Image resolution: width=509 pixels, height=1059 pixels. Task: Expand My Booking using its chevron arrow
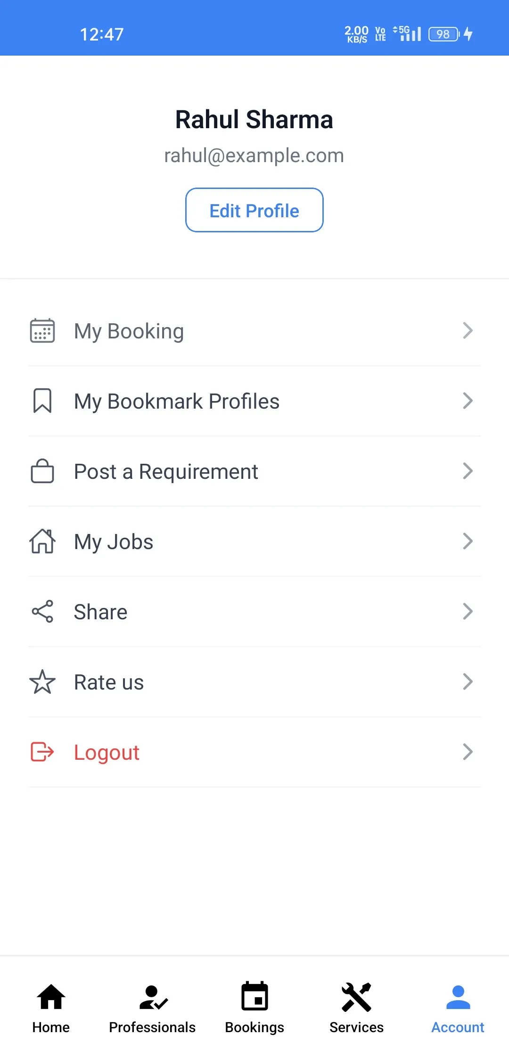tap(468, 331)
